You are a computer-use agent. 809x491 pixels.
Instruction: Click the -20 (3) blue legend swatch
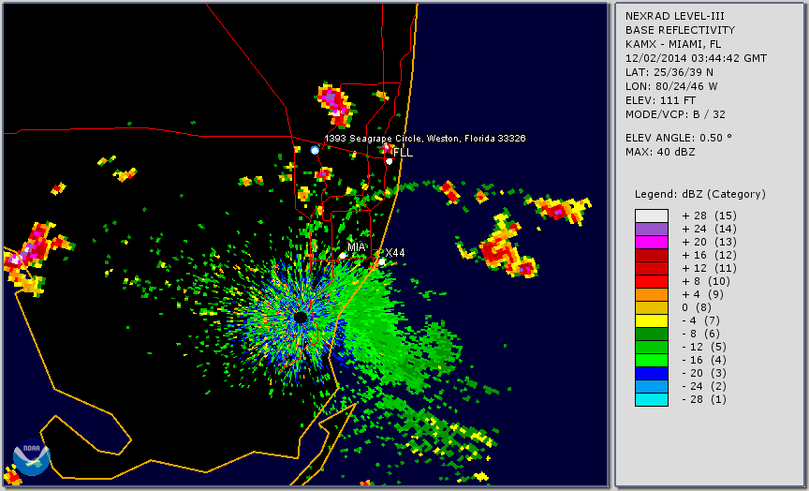point(651,373)
